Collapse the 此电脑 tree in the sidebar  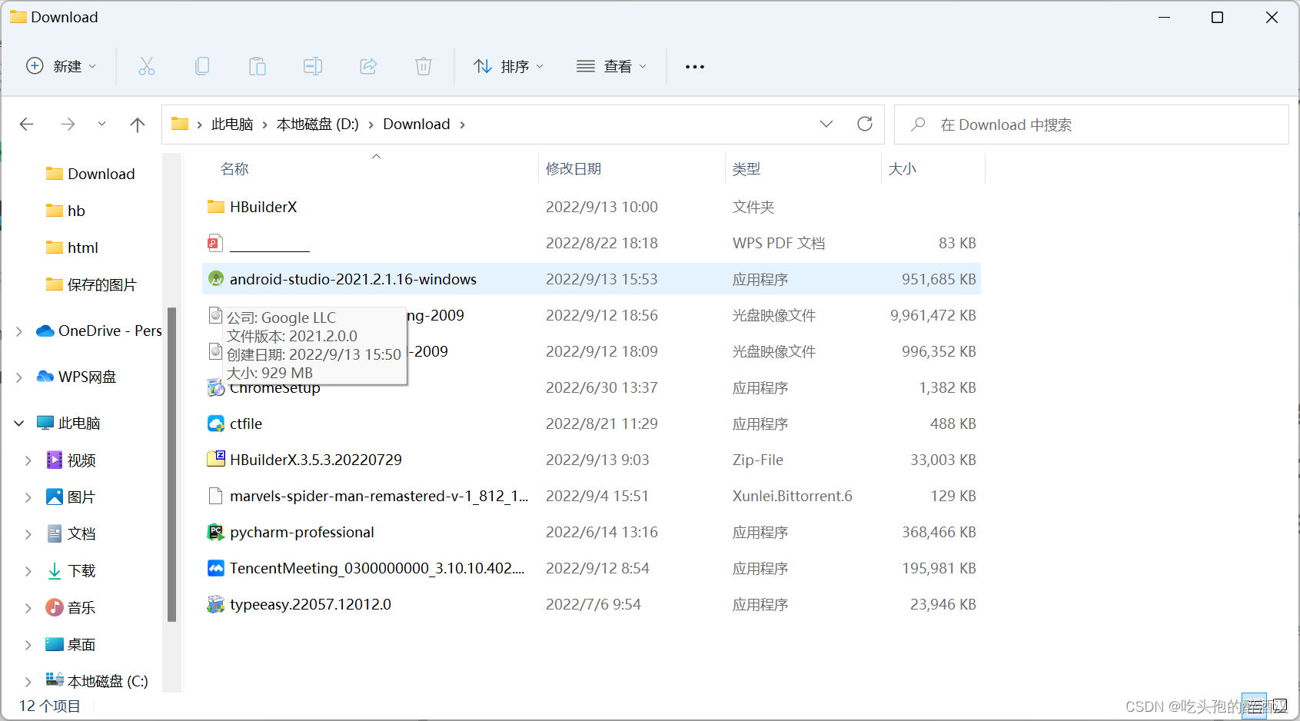tap(18, 422)
